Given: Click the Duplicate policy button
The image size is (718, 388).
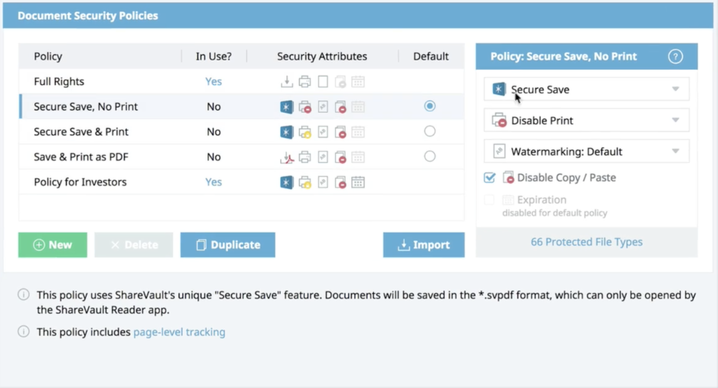Looking at the screenshot, I should pyautogui.click(x=228, y=245).
